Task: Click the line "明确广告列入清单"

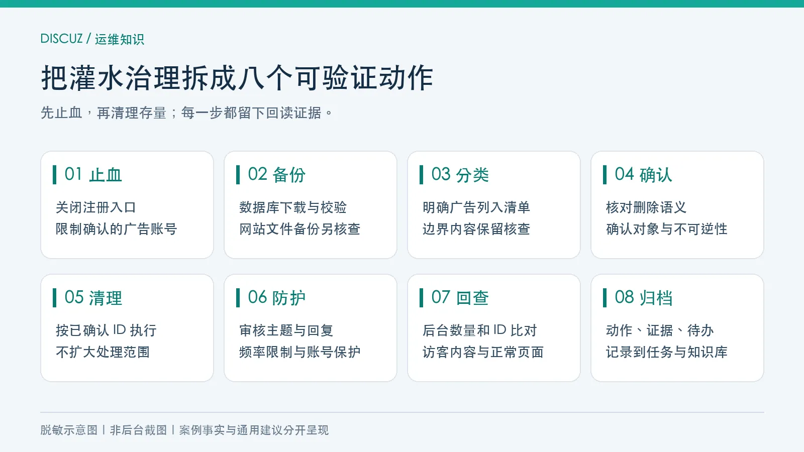Action: point(476,207)
